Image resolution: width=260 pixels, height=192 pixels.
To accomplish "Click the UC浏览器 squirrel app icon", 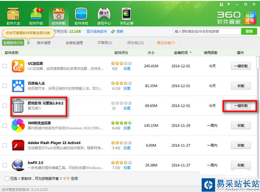I will (x=18, y=66).
